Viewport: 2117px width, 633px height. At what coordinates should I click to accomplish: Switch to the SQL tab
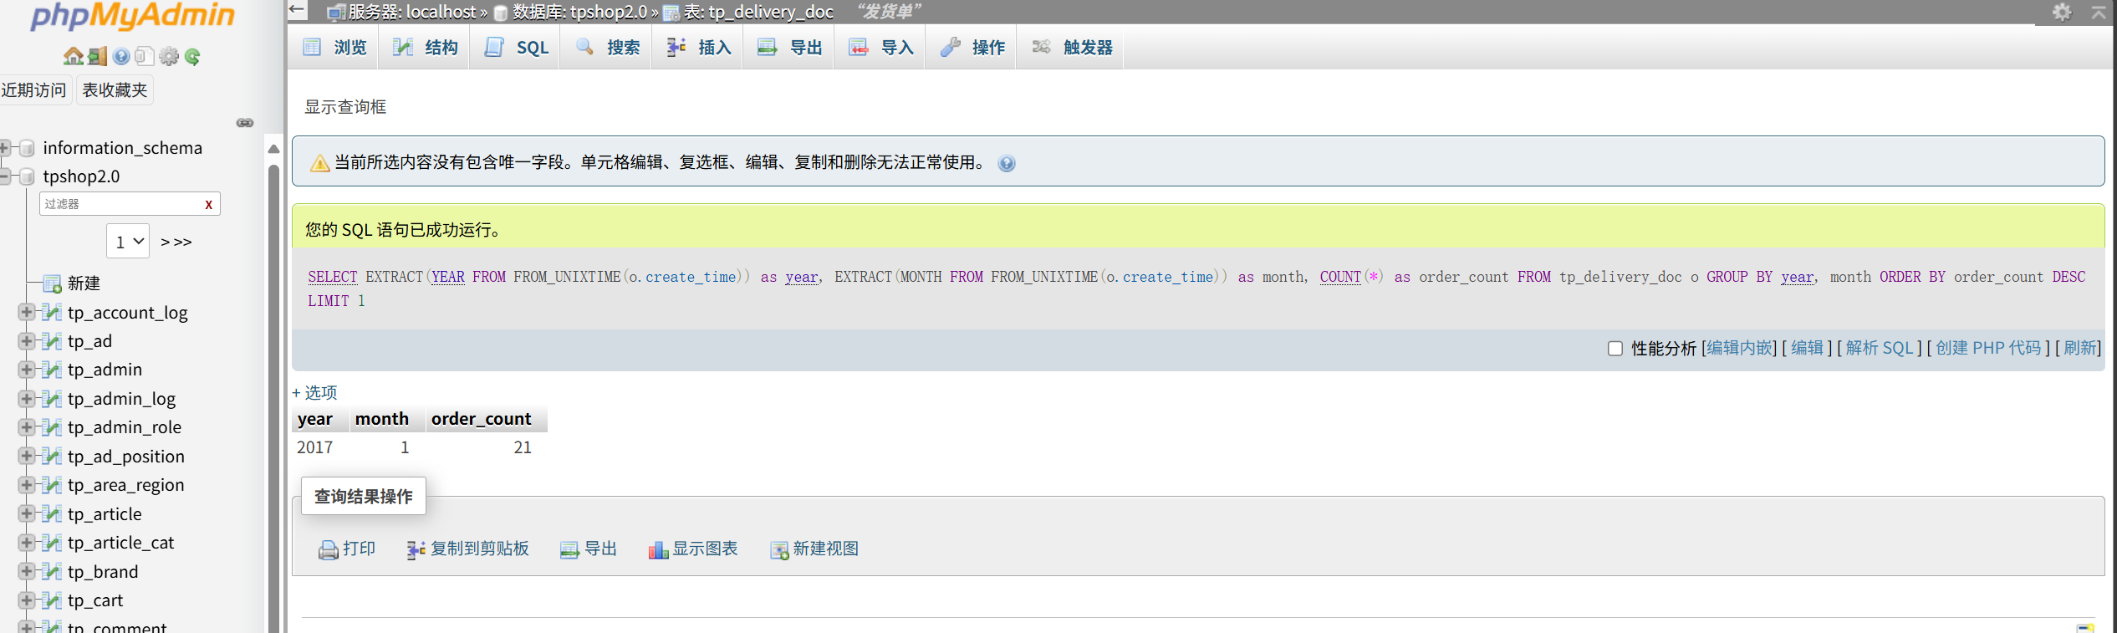(x=517, y=48)
